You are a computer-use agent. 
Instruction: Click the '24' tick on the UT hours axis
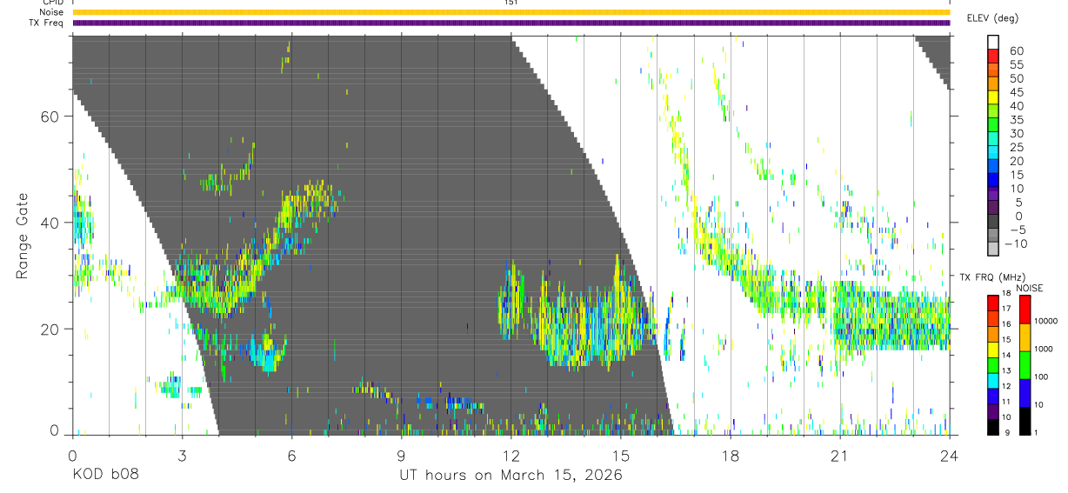pos(950,455)
